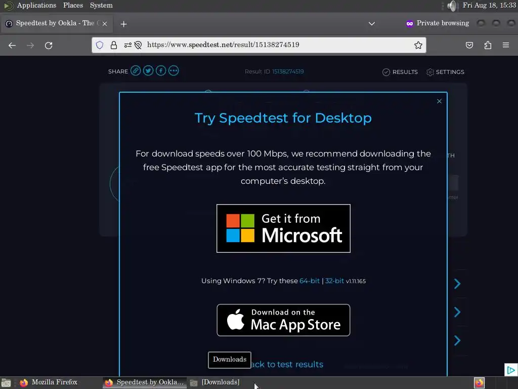Open the 64-bit Windows 7 download link
This screenshot has width=518, height=389.
[310, 281]
